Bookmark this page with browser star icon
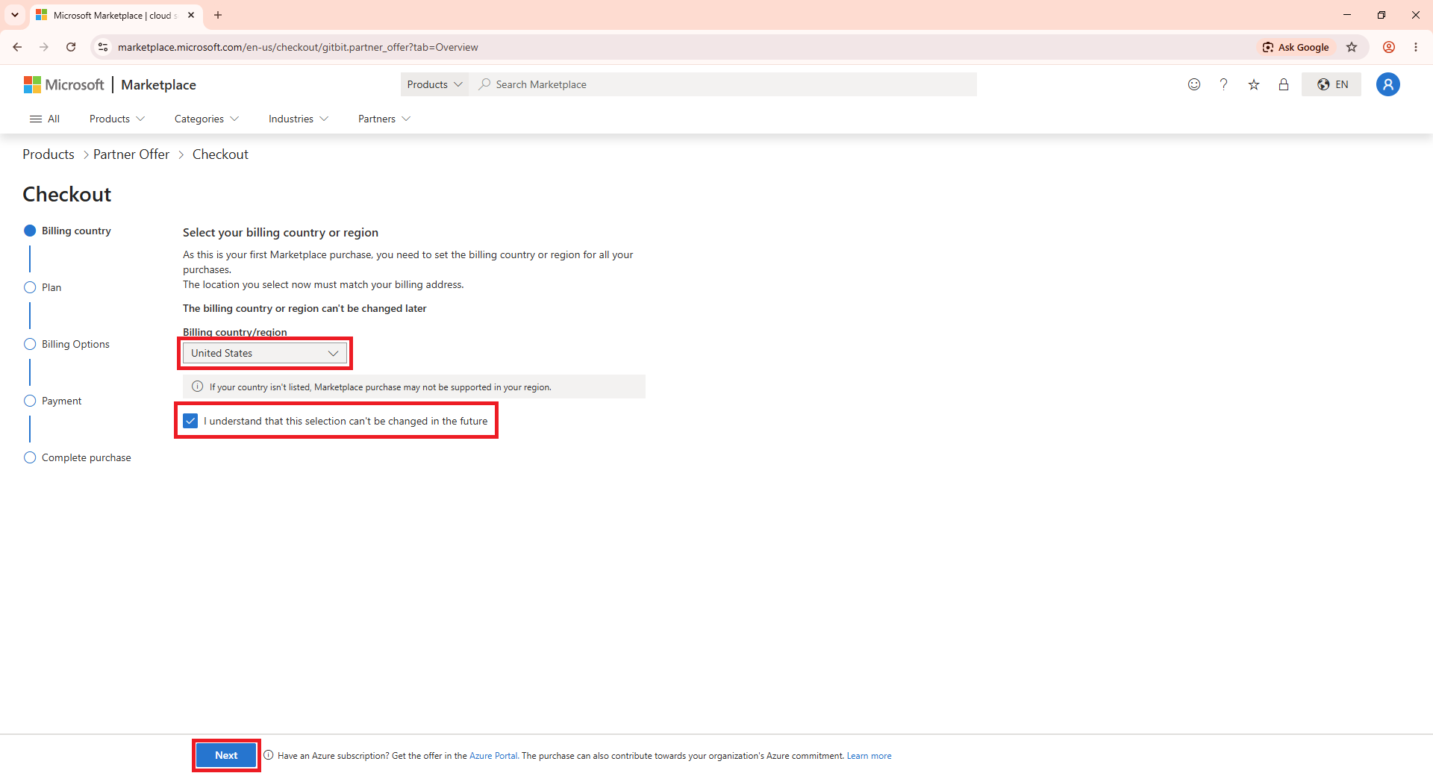Screen dimensions: 1433x776 [1352, 47]
